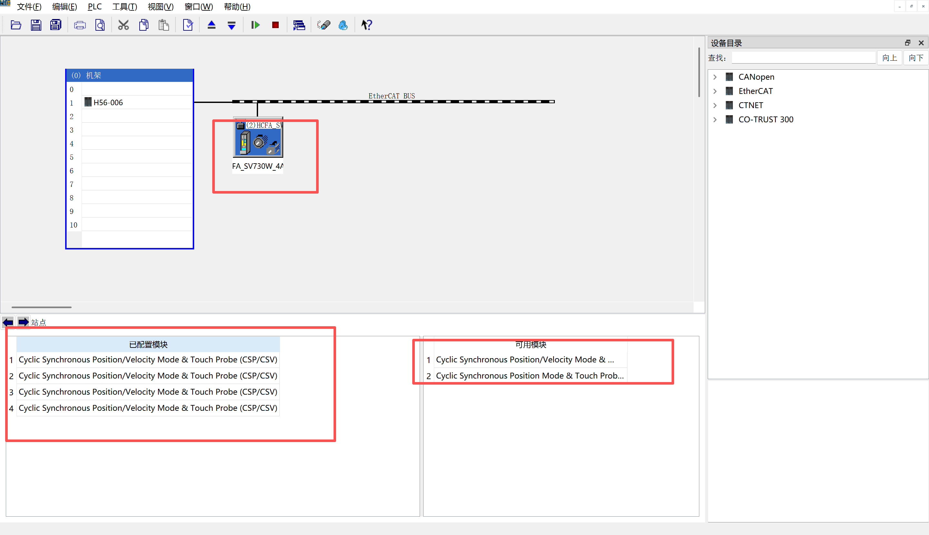Cut selection with the scissors icon

tap(124, 25)
